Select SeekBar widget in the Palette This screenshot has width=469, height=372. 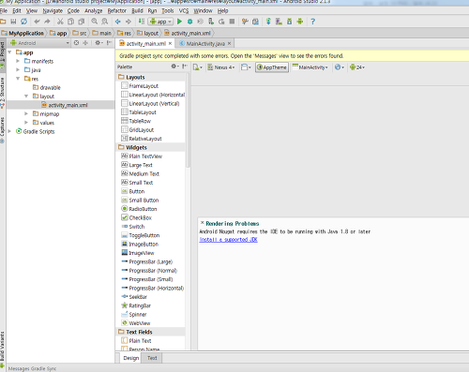[x=134, y=297]
